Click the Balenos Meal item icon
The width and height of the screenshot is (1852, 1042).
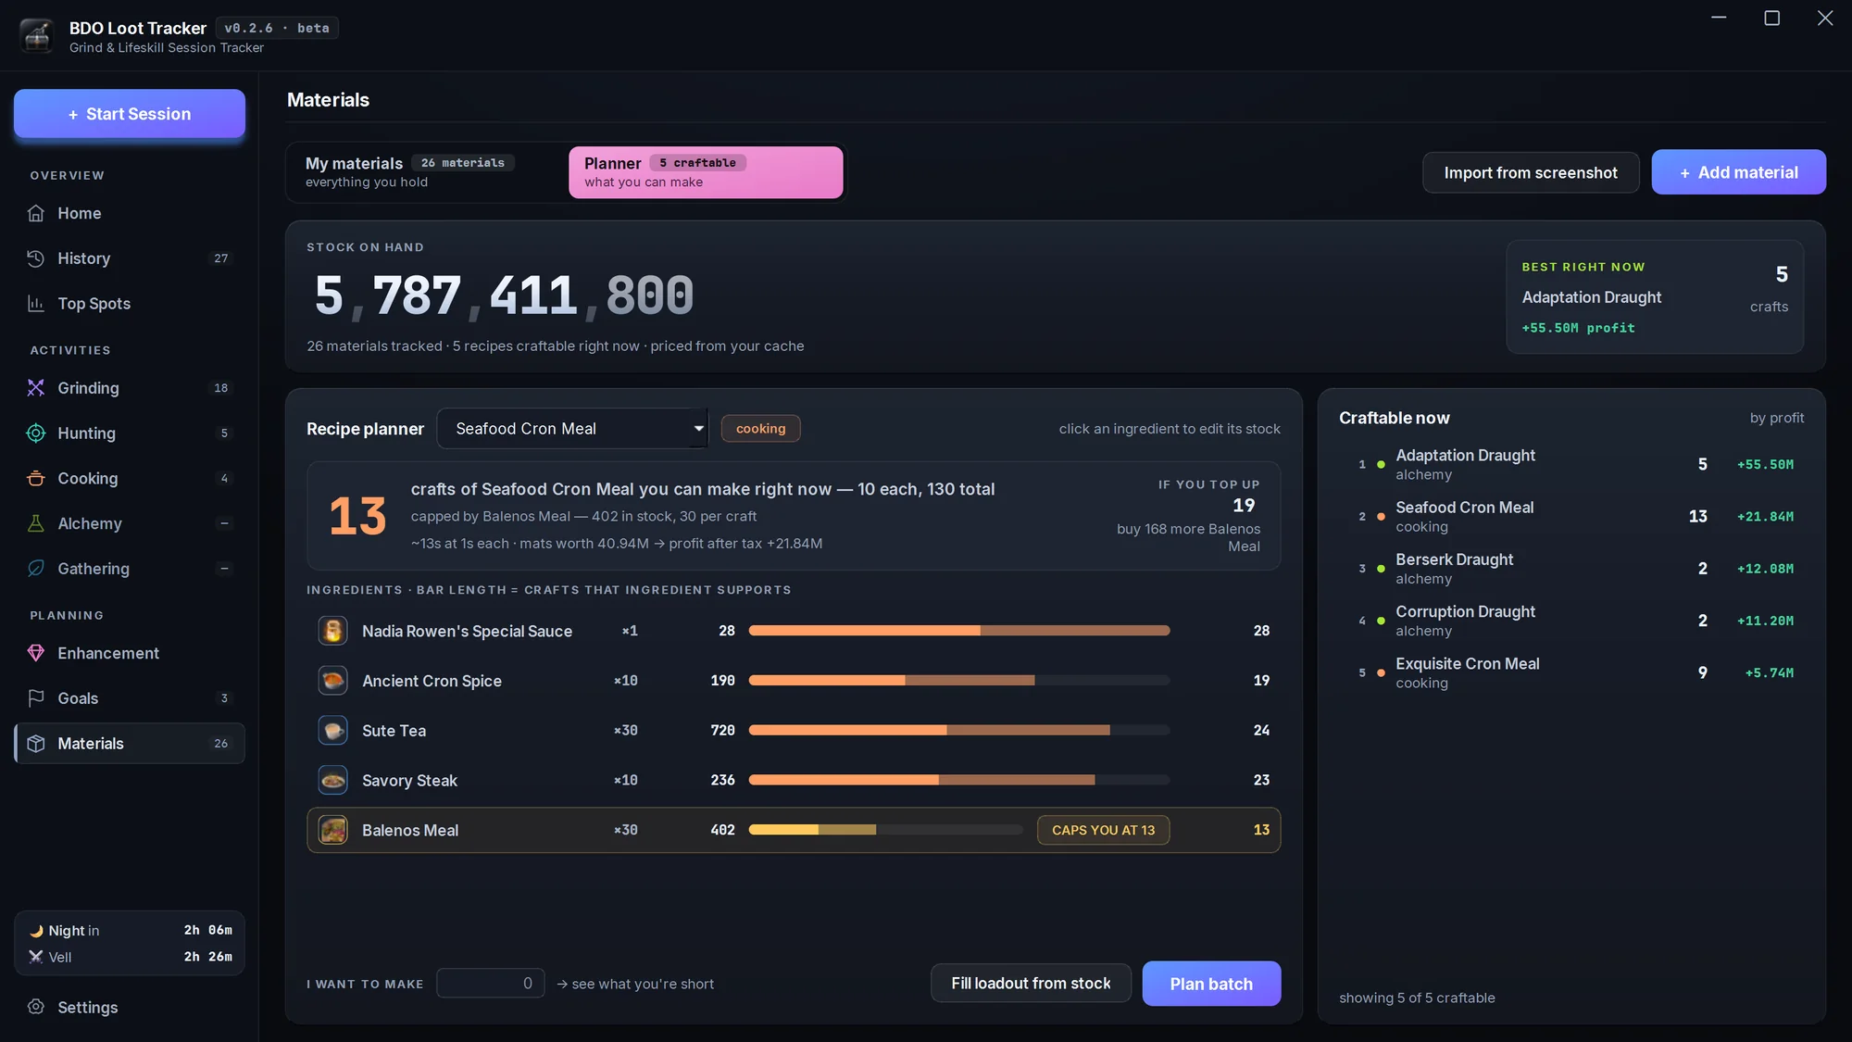333,830
